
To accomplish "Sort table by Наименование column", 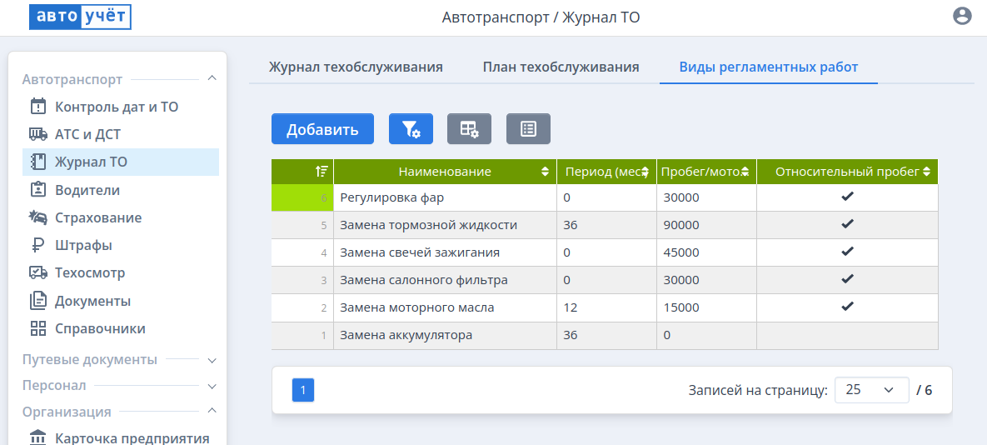I will [445, 172].
